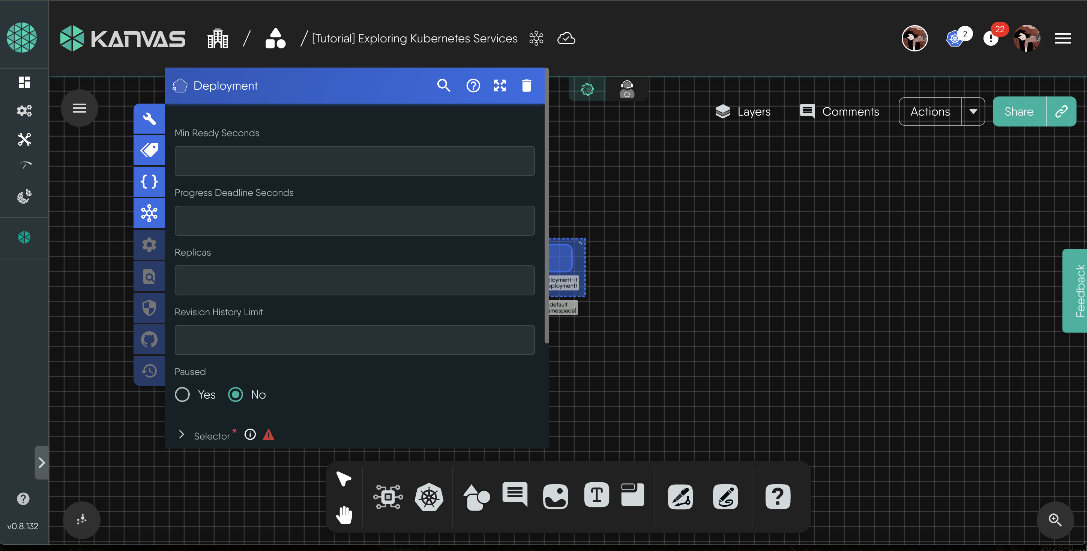The width and height of the screenshot is (1087, 551).
Task: Select the Yes radio for Paused
Action: coord(182,394)
